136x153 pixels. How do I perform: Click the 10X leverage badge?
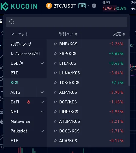82,6
